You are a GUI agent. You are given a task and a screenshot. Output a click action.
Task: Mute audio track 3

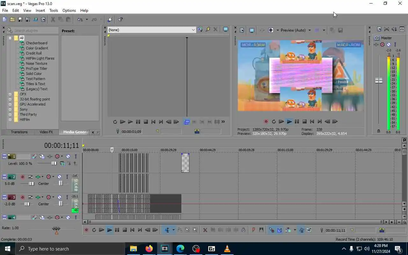pyautogui.click(x=59, y=197)
